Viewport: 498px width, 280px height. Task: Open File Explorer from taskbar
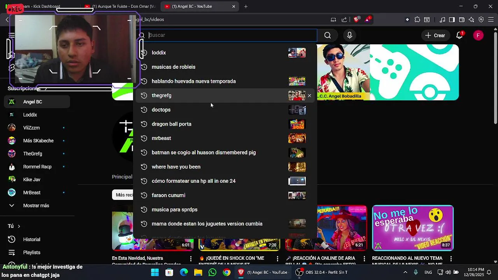198,272
